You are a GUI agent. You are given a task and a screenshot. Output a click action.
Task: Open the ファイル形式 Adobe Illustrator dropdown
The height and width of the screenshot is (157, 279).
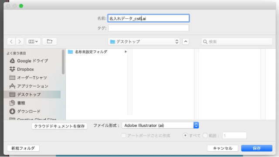[160, 125]
